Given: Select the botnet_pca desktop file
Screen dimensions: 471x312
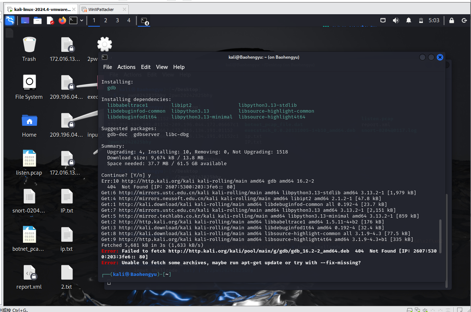Looking at the screenshot, I should click(29, 239).
